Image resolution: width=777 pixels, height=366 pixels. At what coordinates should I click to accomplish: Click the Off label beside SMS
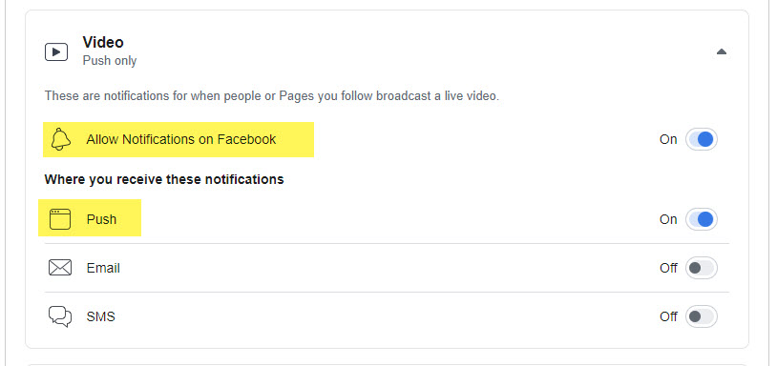pos(668,316)
